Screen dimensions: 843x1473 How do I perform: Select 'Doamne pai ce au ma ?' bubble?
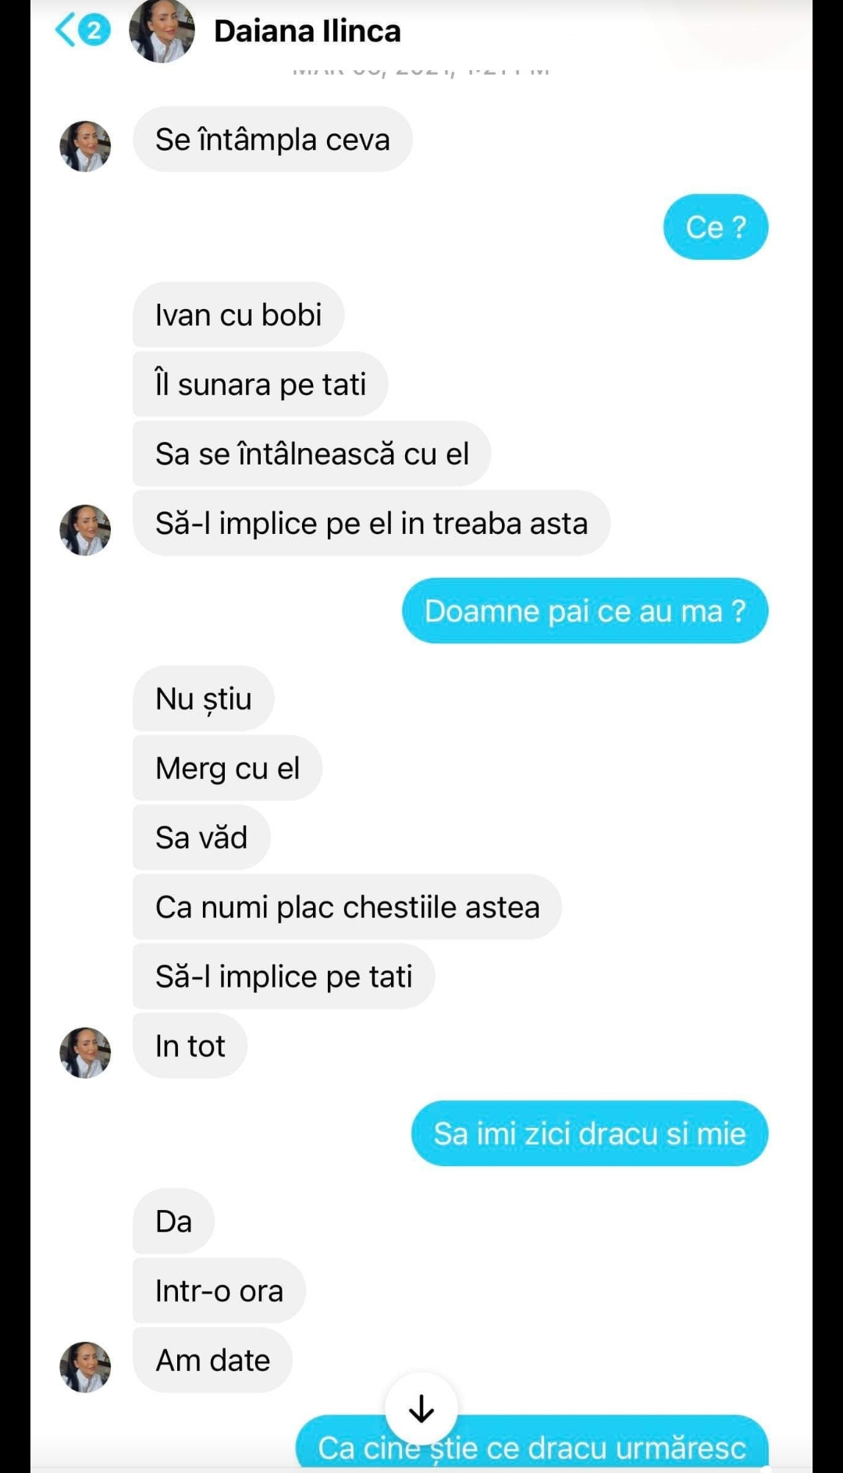[585, 611]
